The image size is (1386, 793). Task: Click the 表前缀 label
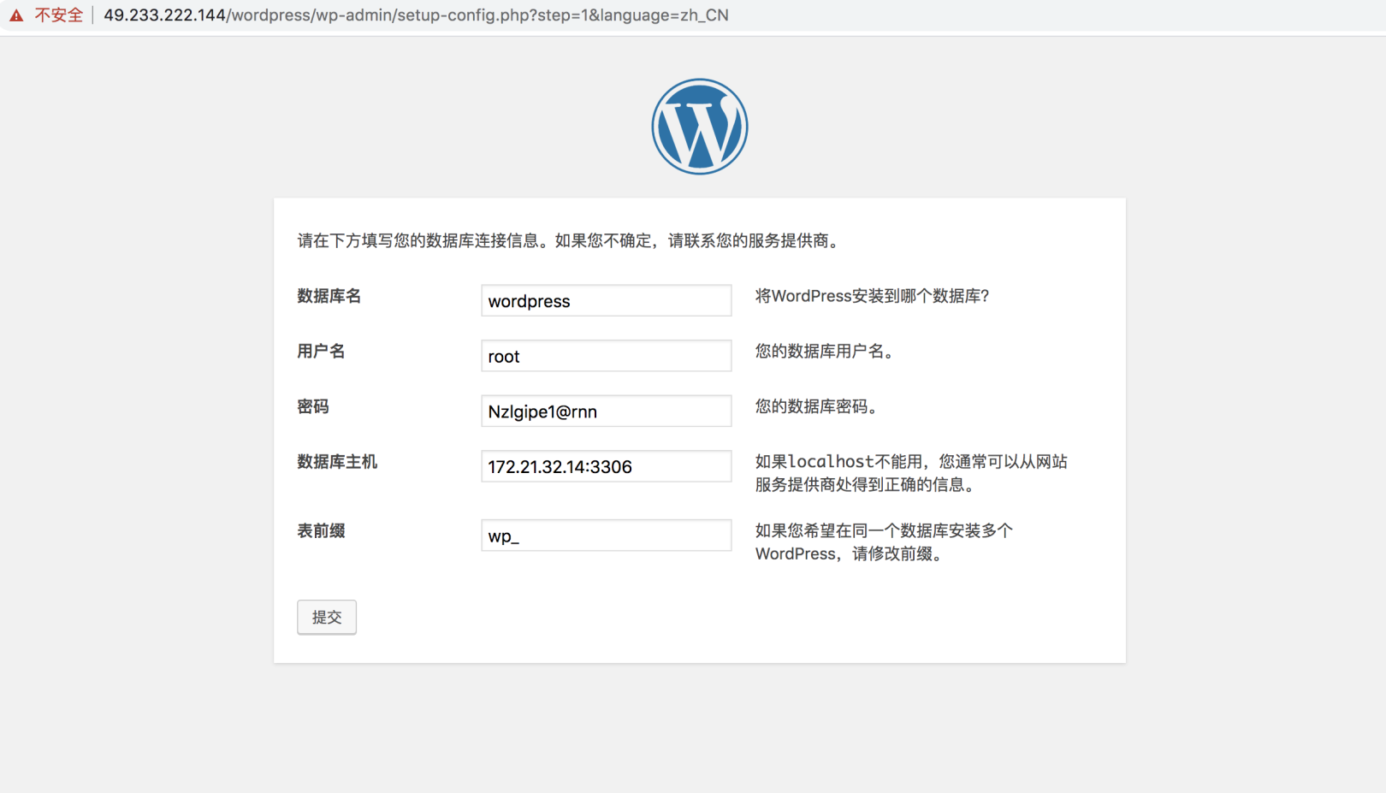point(321,531)
